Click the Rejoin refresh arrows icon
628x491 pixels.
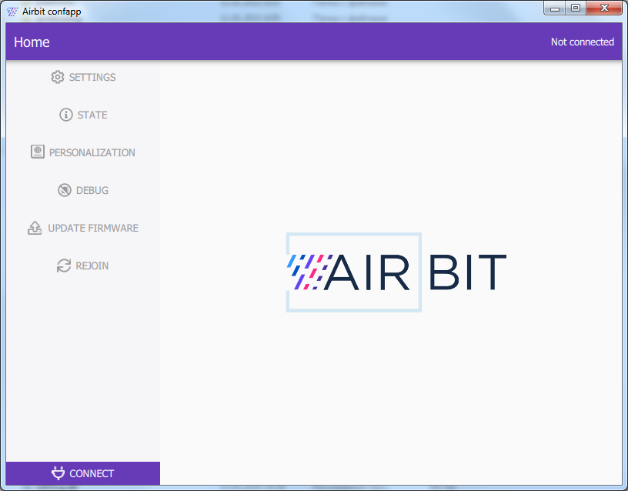tap(64, 265)
